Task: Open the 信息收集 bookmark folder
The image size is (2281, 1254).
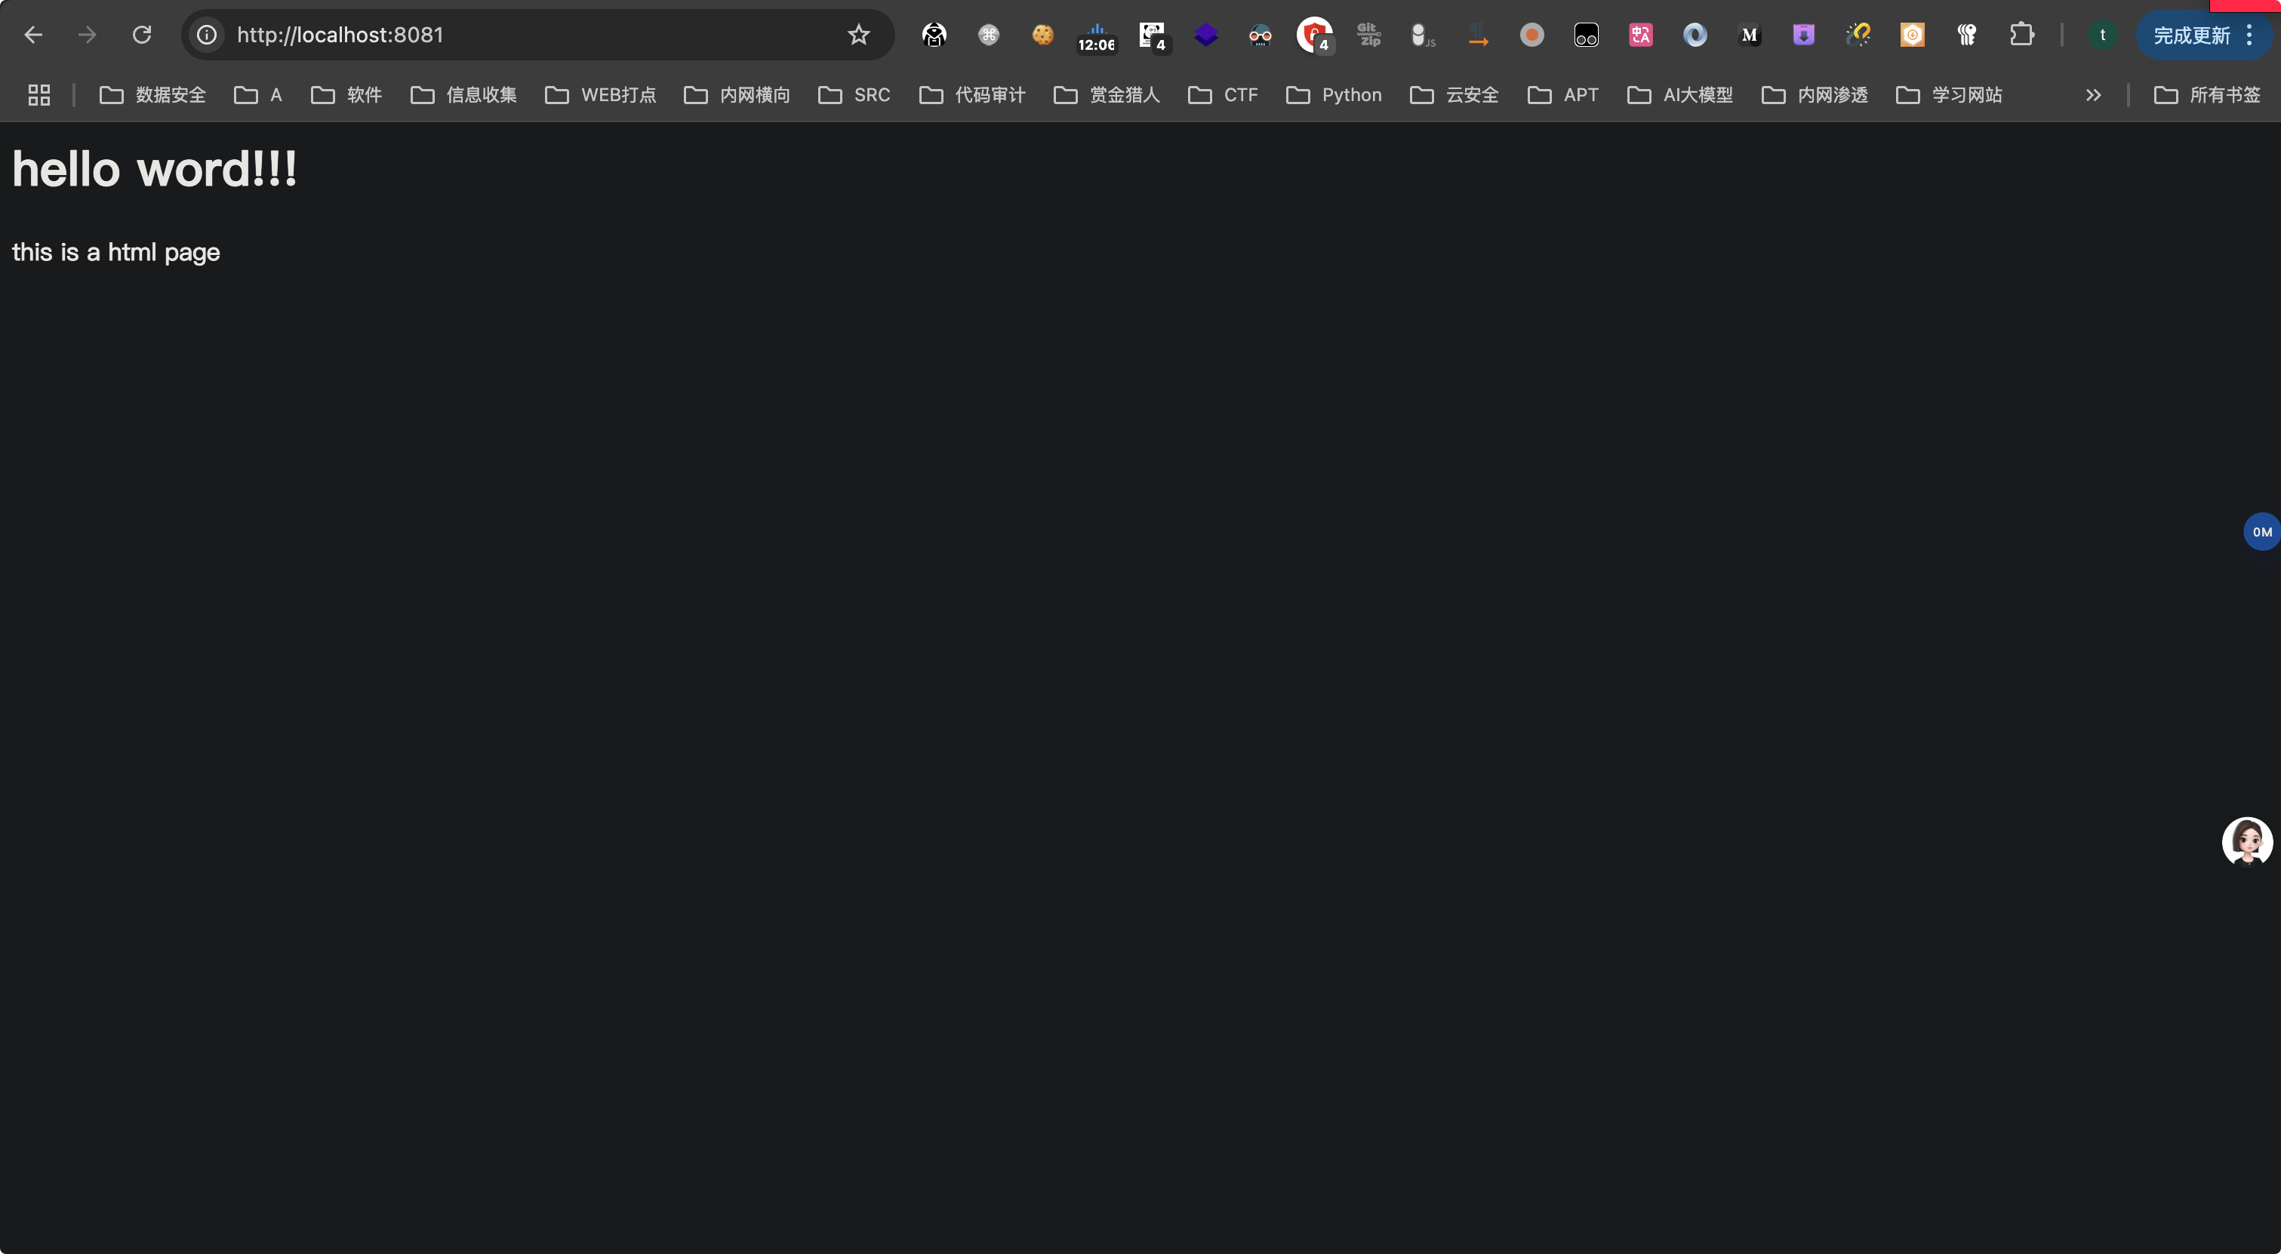Action: tap(463, 95)
